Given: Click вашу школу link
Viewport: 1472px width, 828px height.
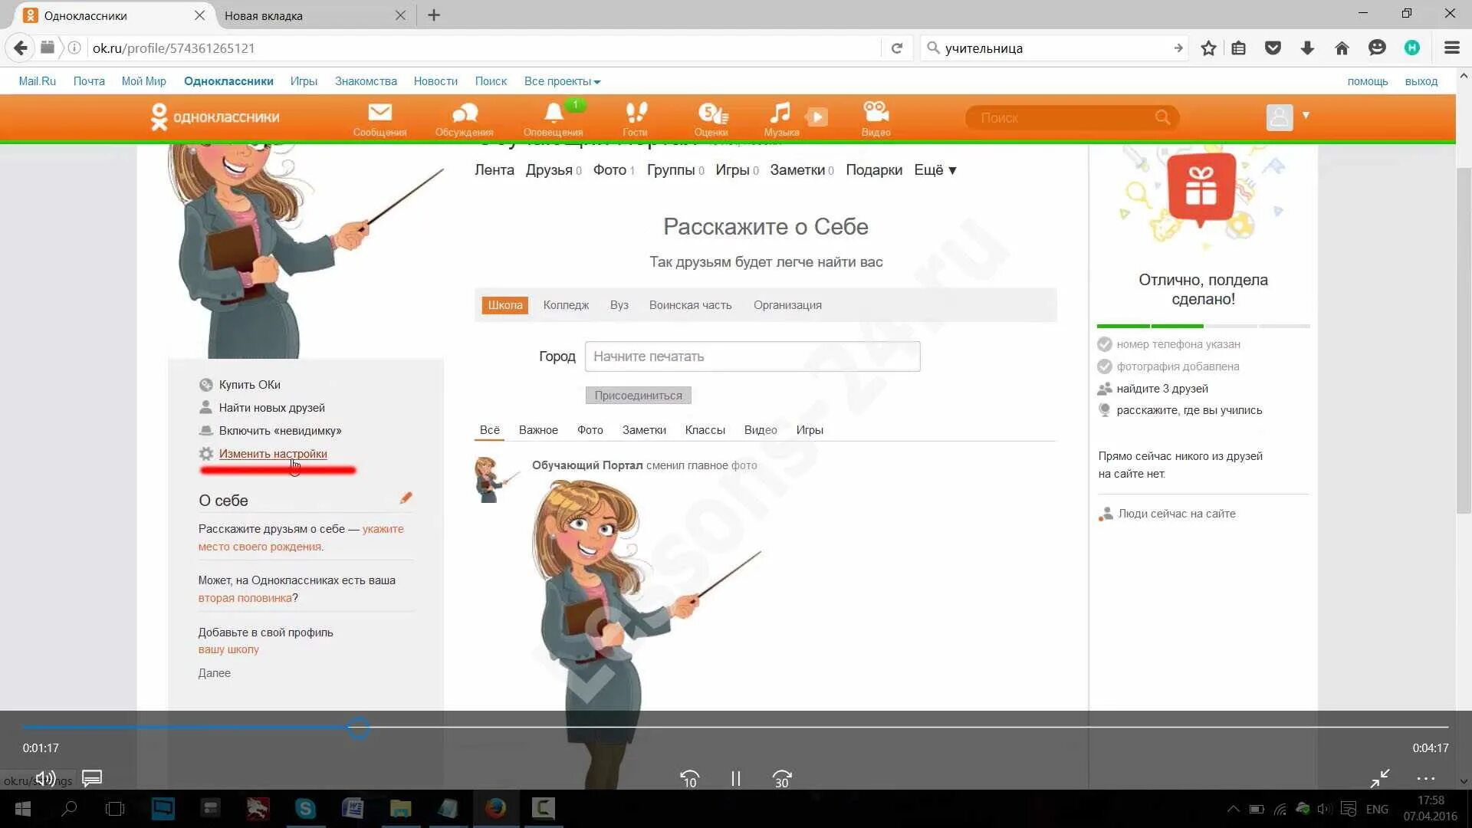Looking at the screenshot, I should [228, 649].
